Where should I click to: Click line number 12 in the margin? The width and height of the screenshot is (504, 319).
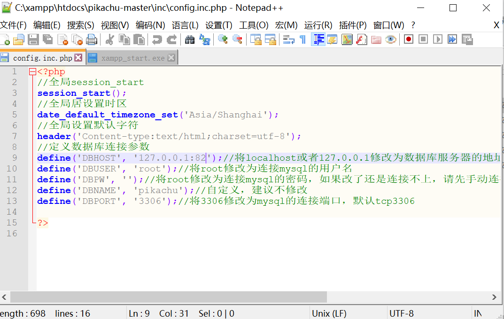[x=12, y=190]
